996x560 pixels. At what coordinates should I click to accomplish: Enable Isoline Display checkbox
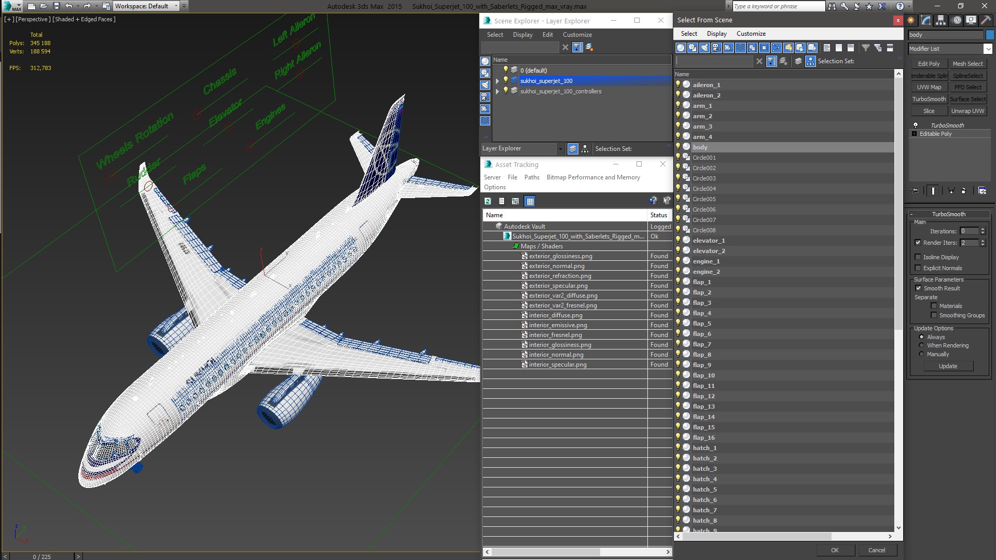coord(918,257)
